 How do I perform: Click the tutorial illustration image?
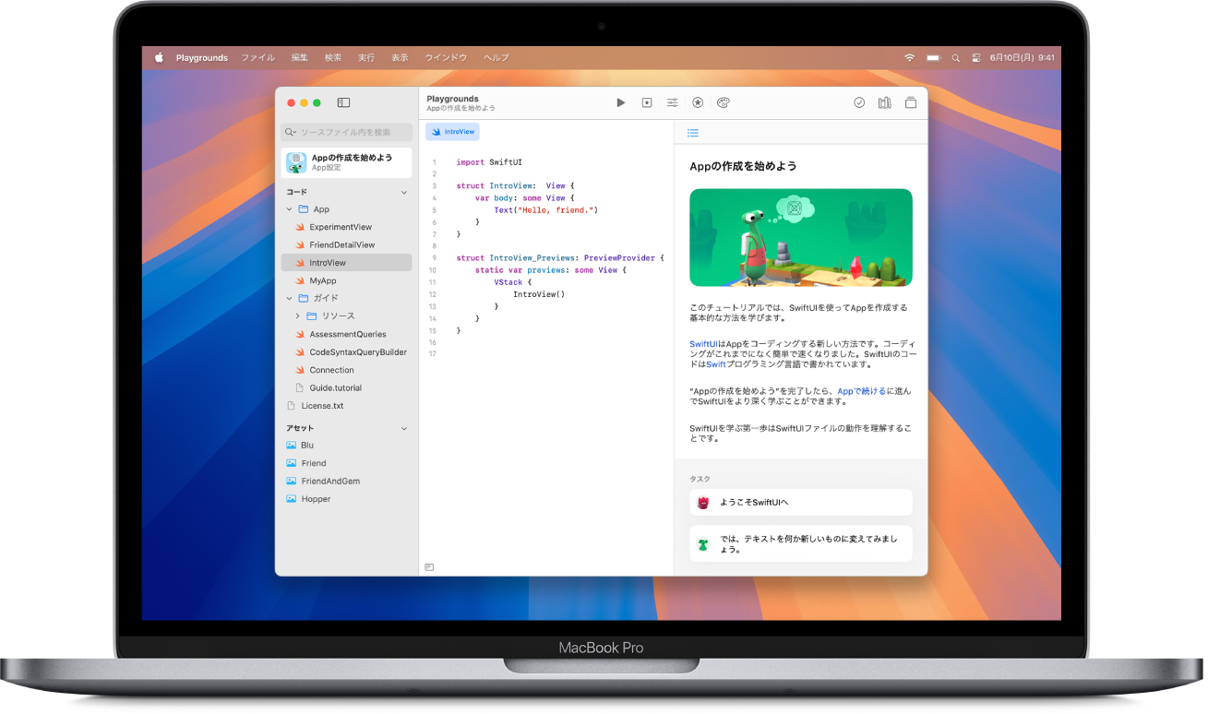click(x=801, y=238)
